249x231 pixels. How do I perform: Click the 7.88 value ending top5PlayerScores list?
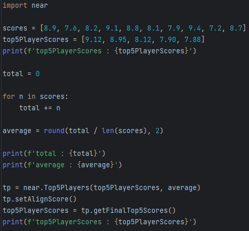coord(193,39)
